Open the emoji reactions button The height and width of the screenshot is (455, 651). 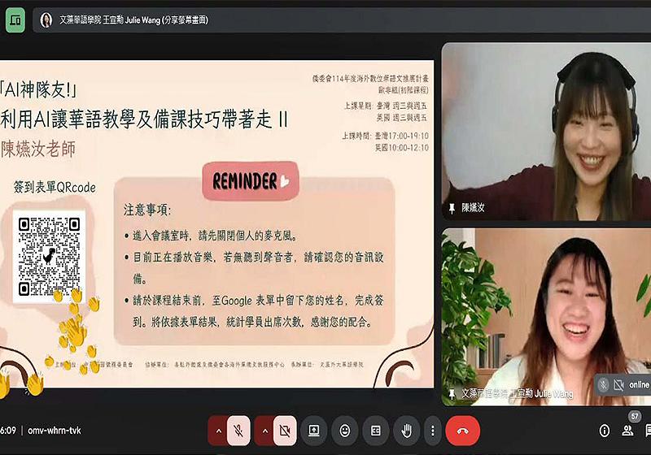point(345,430)
